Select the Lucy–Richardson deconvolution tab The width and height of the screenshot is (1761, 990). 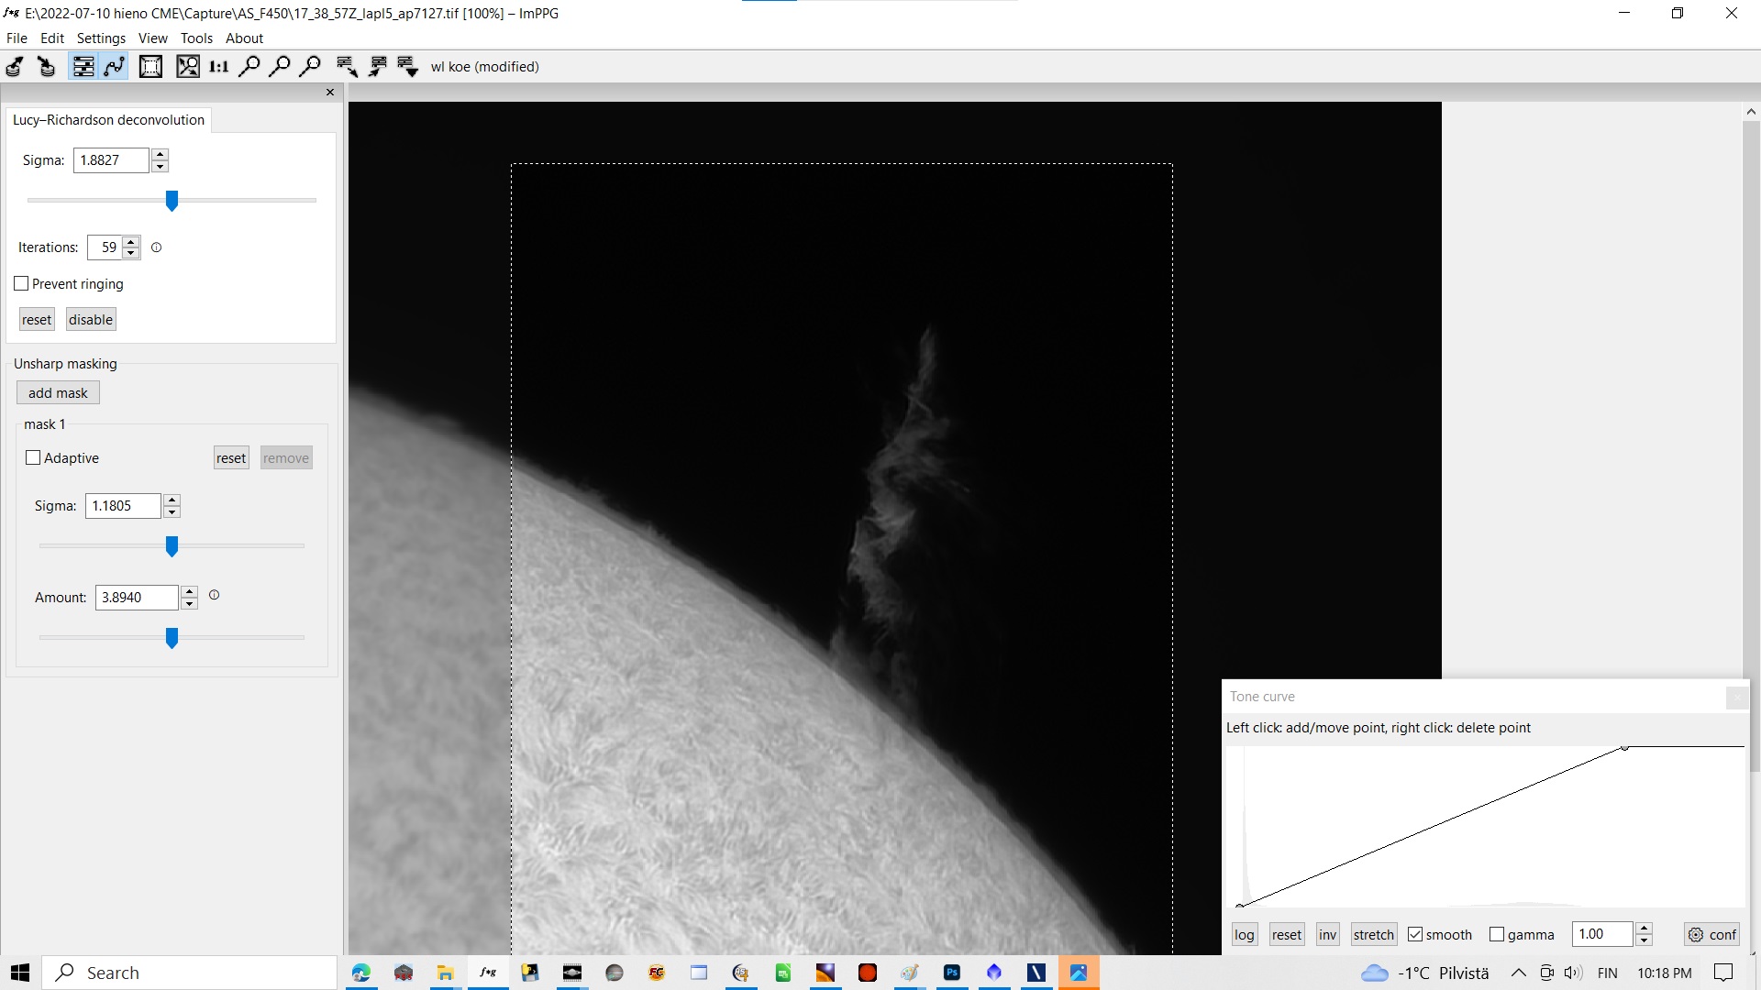[x=108, y=120]
